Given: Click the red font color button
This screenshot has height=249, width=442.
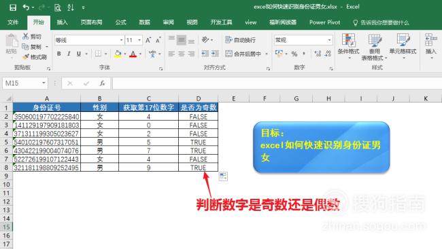Looking at the screenshot, I should click(x=133, y=54).
